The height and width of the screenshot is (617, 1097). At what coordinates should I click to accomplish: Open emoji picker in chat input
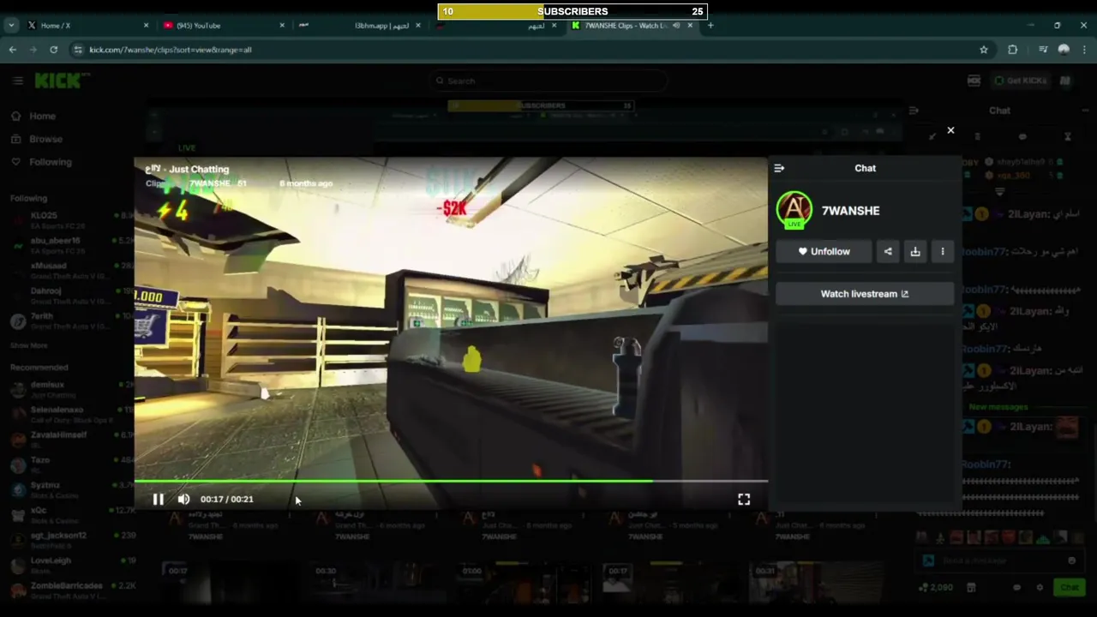coord(1071,560)
